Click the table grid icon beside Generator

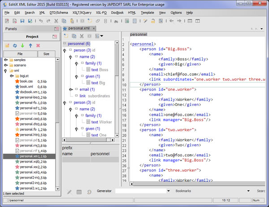coord(79,192)
